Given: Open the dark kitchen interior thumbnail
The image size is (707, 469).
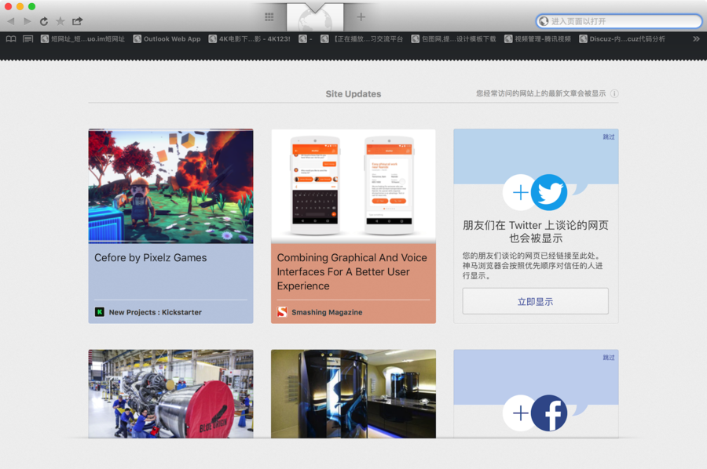Looking at the screenshot, I should pos(353,394).
